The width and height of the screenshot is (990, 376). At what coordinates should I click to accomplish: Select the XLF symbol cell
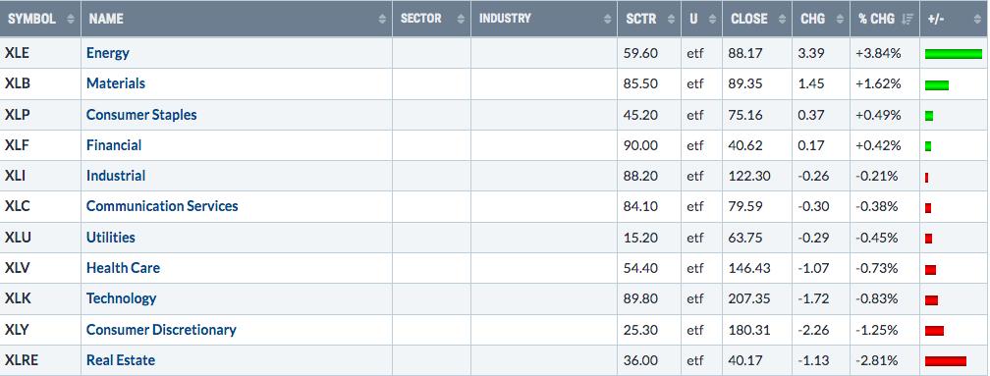click(x=40, y=145)
